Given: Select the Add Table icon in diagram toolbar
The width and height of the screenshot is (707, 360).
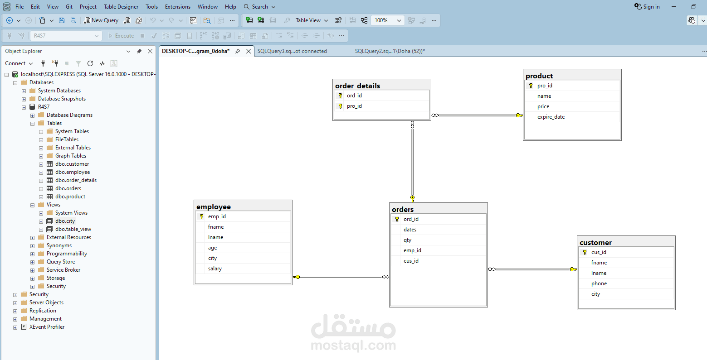Looking at the screenshot, I should point(249,20).
